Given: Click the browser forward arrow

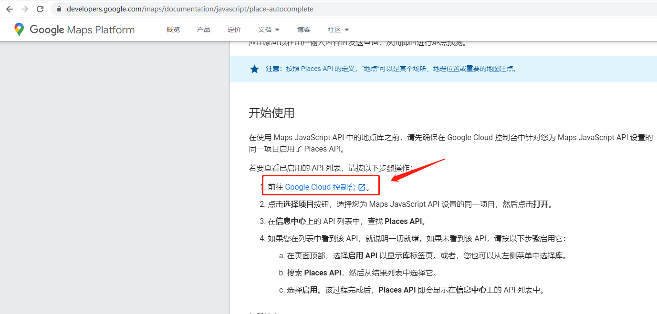Looking at the screenshot, I should pos(25,9).
